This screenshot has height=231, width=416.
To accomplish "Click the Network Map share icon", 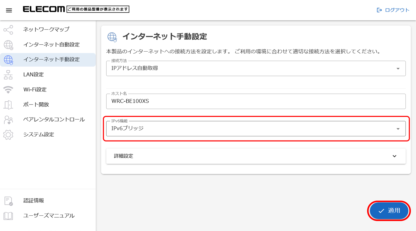I will (8, 30).
